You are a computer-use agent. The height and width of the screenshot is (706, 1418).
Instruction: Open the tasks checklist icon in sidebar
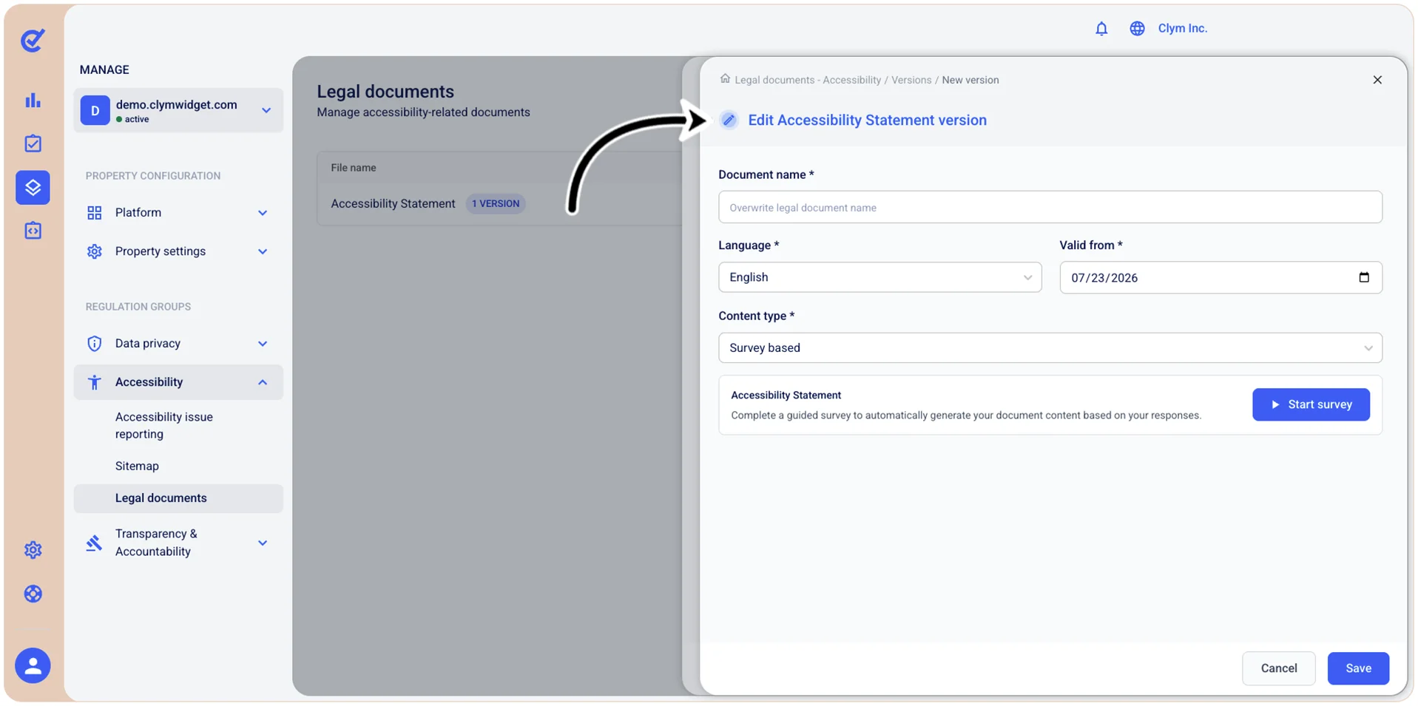pyautogui.click(x=33, y=143)
